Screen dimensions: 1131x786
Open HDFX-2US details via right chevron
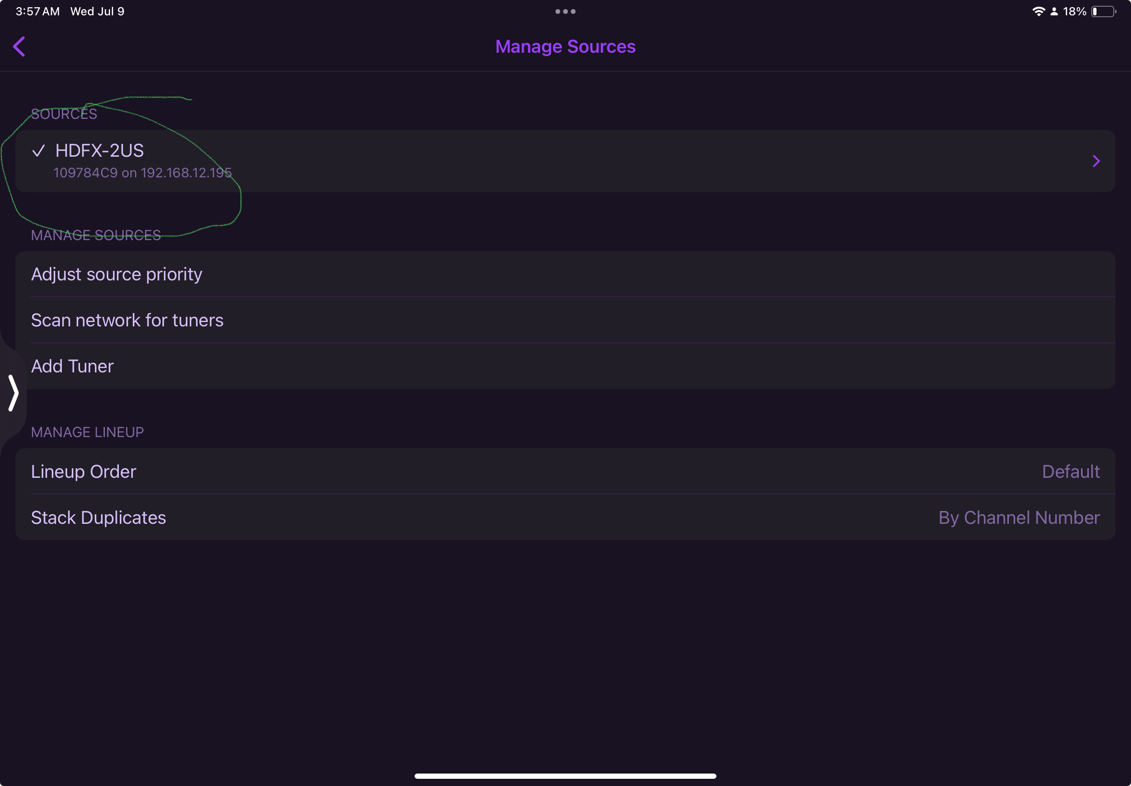pos(1096,161)
